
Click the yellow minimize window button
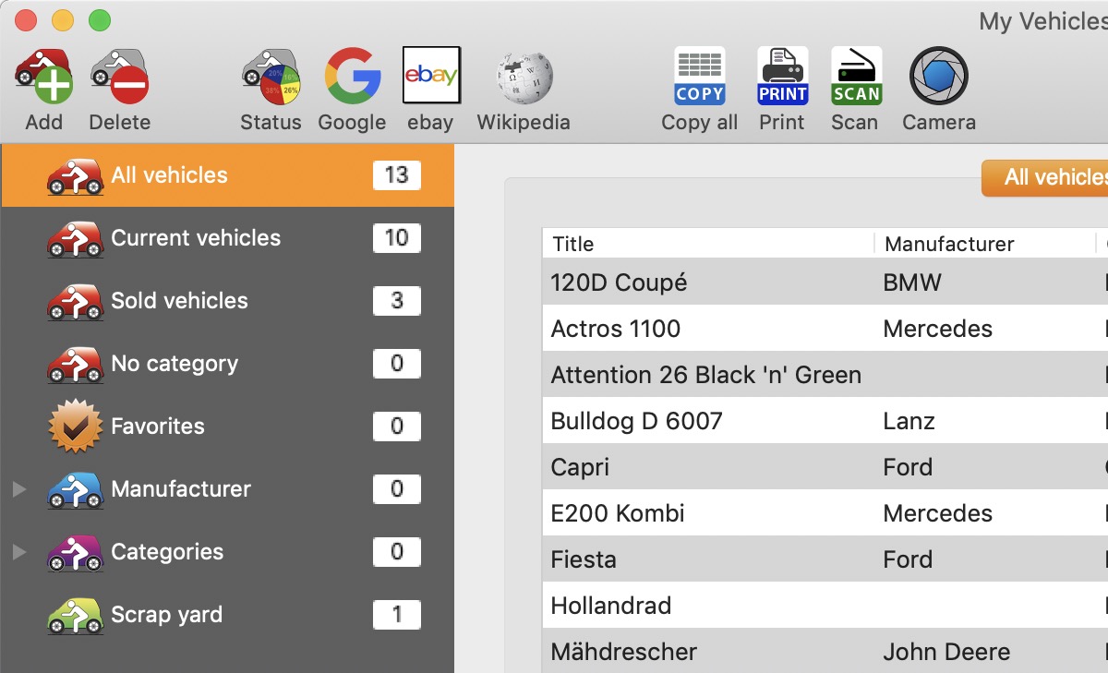click(63, 20)
